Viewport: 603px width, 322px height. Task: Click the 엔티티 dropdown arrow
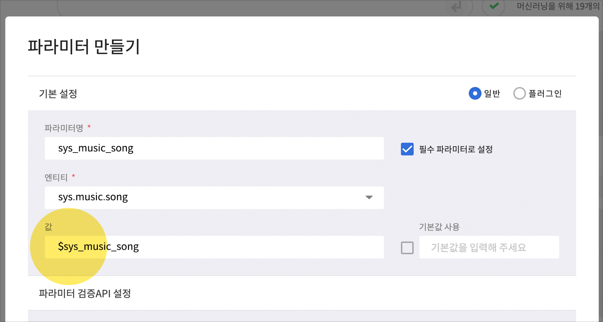coord(369,197)
